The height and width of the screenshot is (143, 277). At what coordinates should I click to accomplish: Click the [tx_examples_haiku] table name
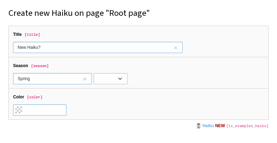[x=247, y=126]
